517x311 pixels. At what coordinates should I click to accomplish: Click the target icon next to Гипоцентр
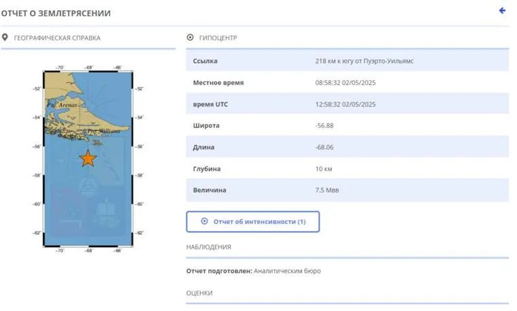tap(190, 38)
